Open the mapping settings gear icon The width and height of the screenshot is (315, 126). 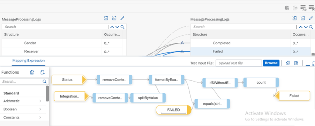click(287, 8)
